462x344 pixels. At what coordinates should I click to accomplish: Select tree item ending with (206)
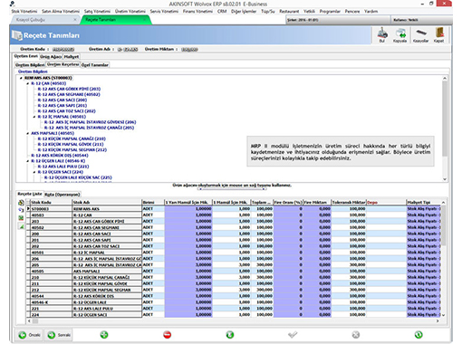click(90, 122)
